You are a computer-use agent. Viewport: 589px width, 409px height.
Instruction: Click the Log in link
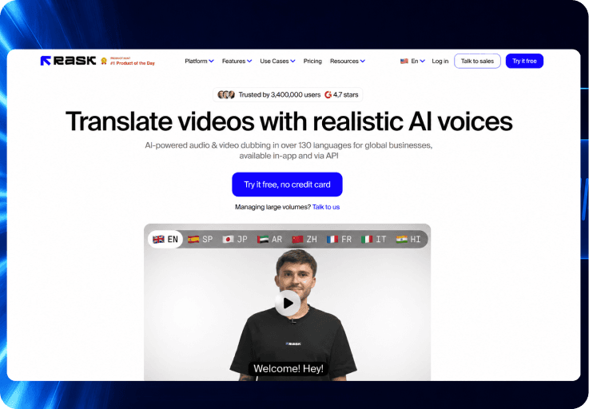(x=440, y=62)
